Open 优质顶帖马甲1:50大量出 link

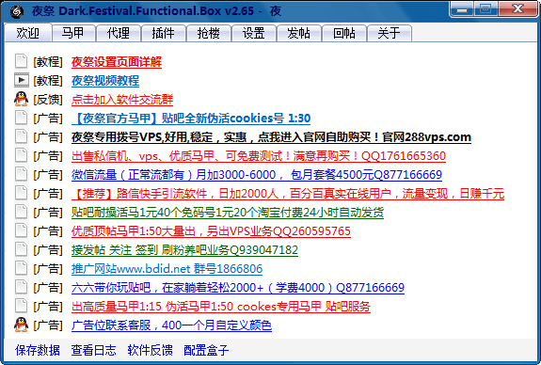coord(211,231)
